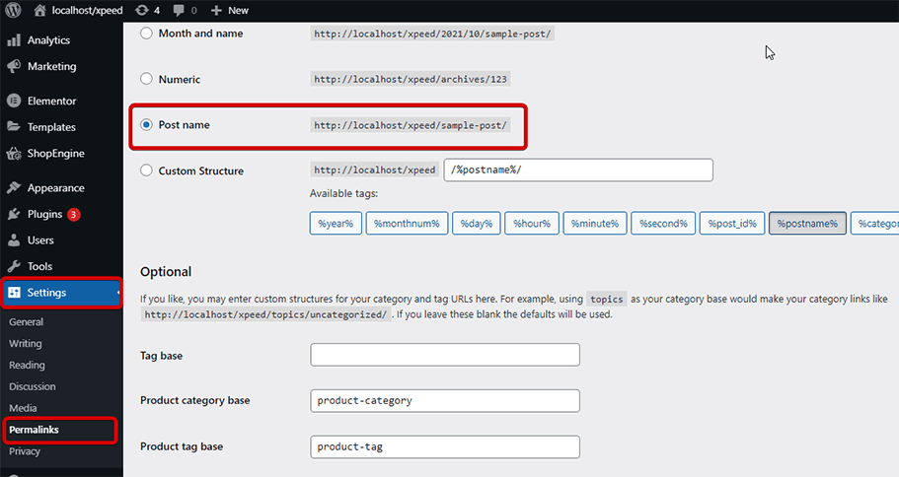Collapse the Settings menu arrow

(x=118, y=293)
